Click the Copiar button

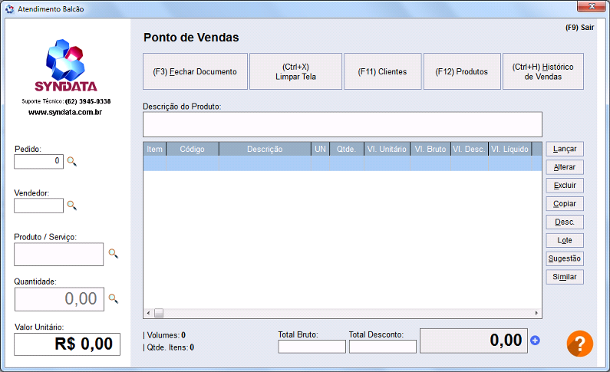[565, 204]
